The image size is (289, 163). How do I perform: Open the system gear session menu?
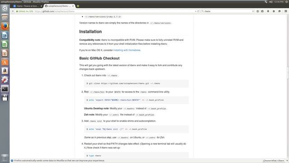point(287,2)
